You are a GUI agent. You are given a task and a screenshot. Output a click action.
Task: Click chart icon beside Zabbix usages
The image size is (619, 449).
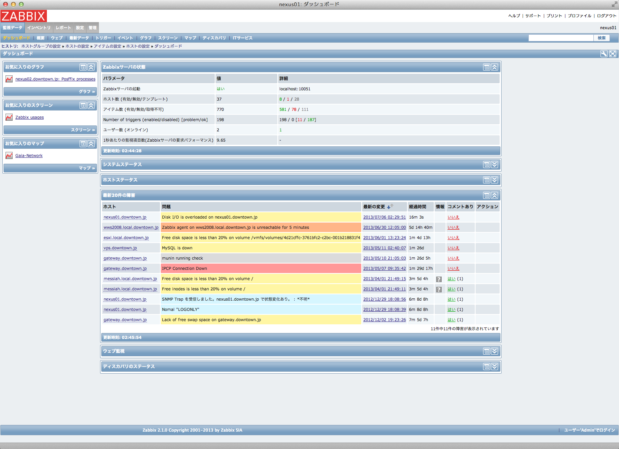coord(9,117)
